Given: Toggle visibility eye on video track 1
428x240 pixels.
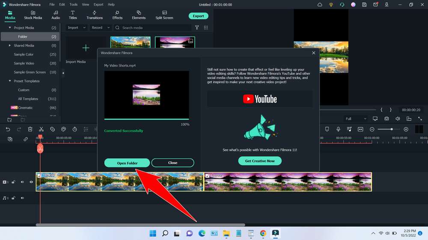Looking at the screenshot, I should 31,182.
